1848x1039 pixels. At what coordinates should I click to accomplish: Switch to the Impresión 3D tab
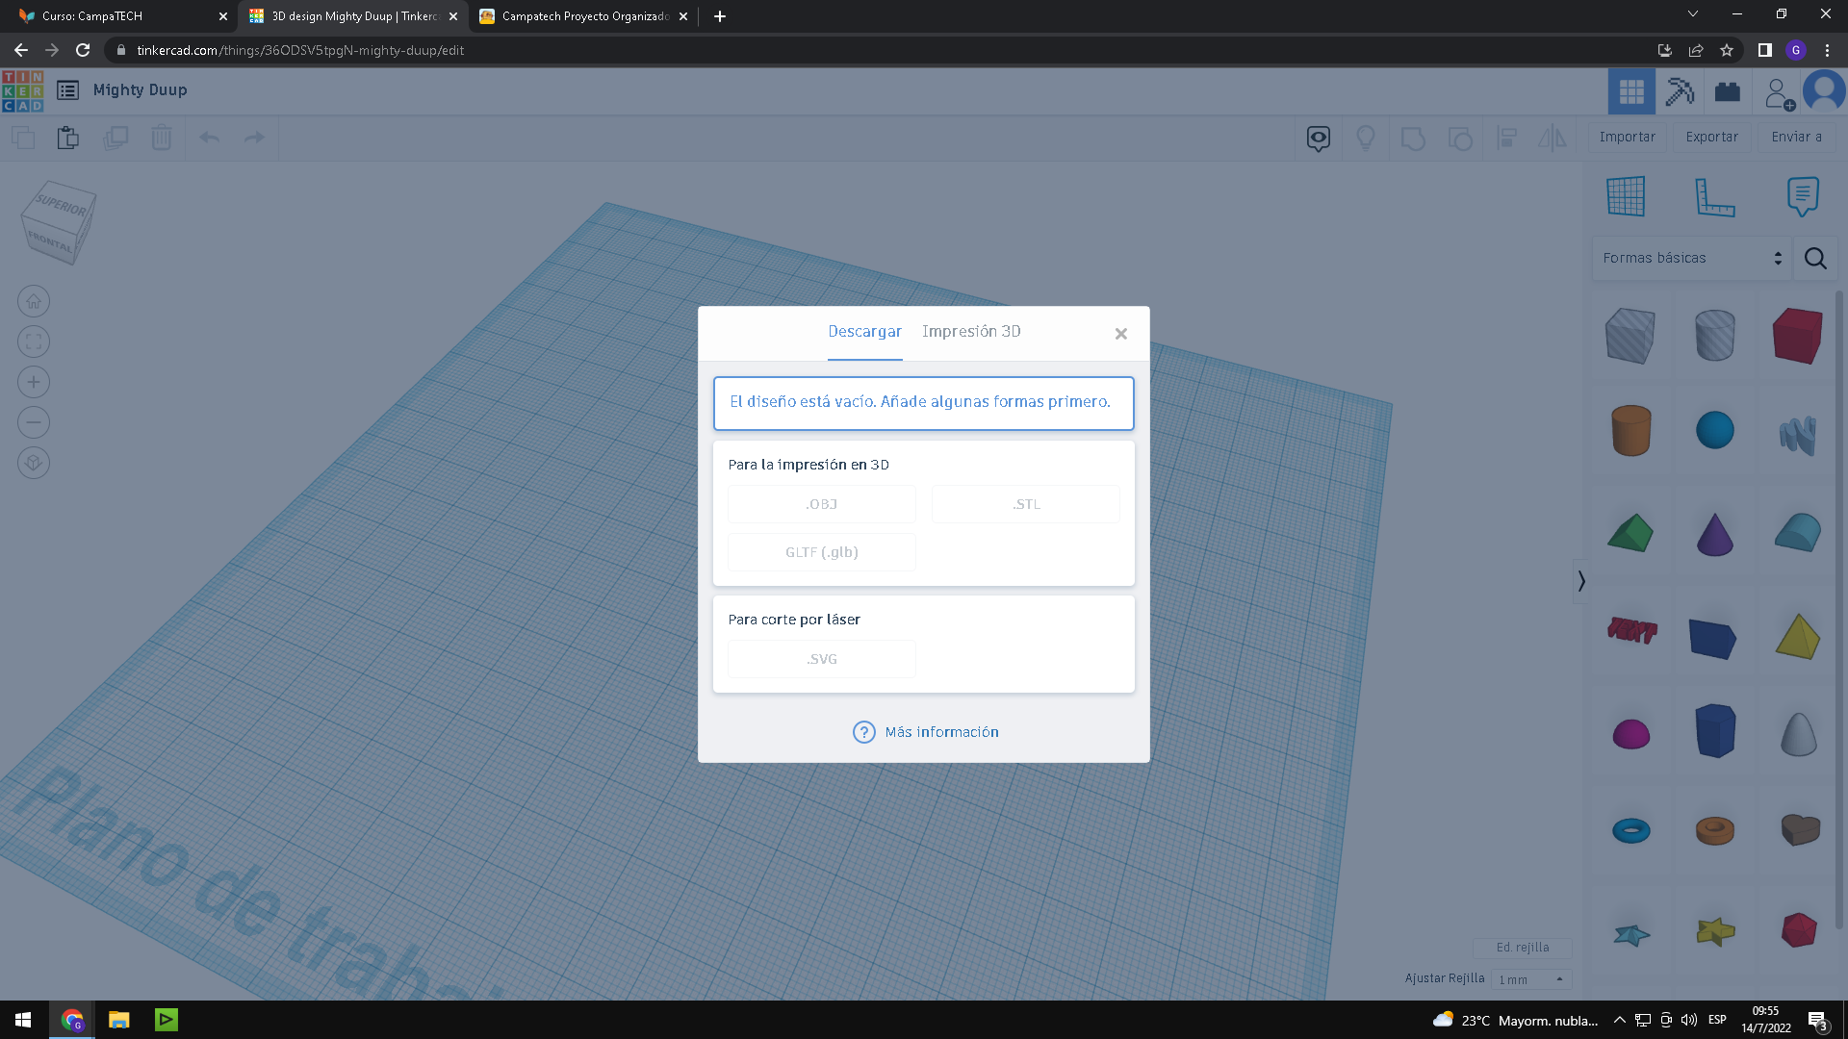[x=970, y=331]
